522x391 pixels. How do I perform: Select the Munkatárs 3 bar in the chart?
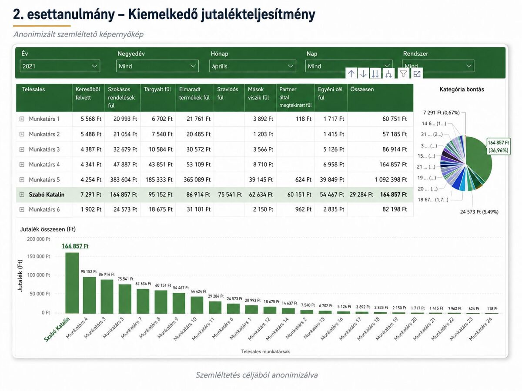pyautogui.click(x=107, y=296)
